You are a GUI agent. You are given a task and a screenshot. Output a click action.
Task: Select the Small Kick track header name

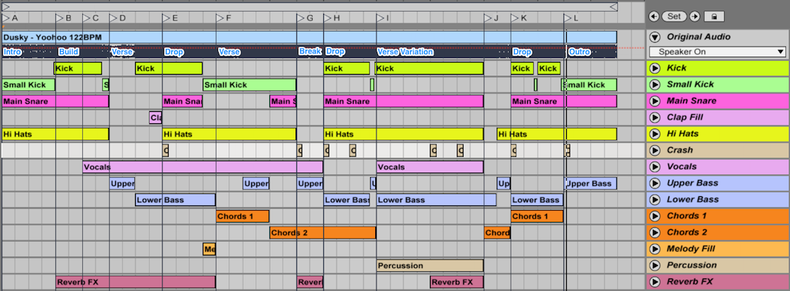coord(690,84)
